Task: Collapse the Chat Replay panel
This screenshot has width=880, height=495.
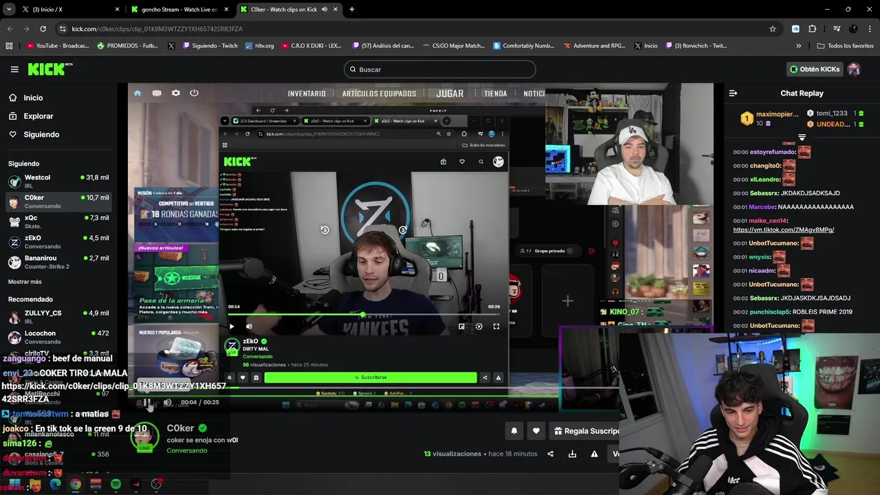Action: pos(733,93)
